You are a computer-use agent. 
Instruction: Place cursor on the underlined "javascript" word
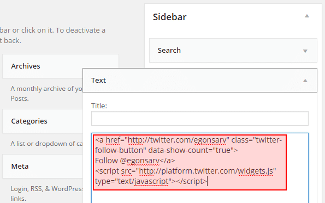(151, 181)
